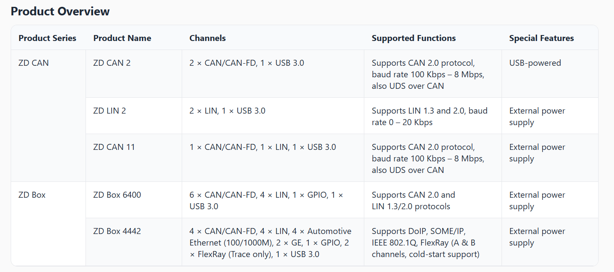Viewport: 614px width, 272px height.
Task: Click the Product Overview heading
Action: pyautogui.click(x=60, y=12)
